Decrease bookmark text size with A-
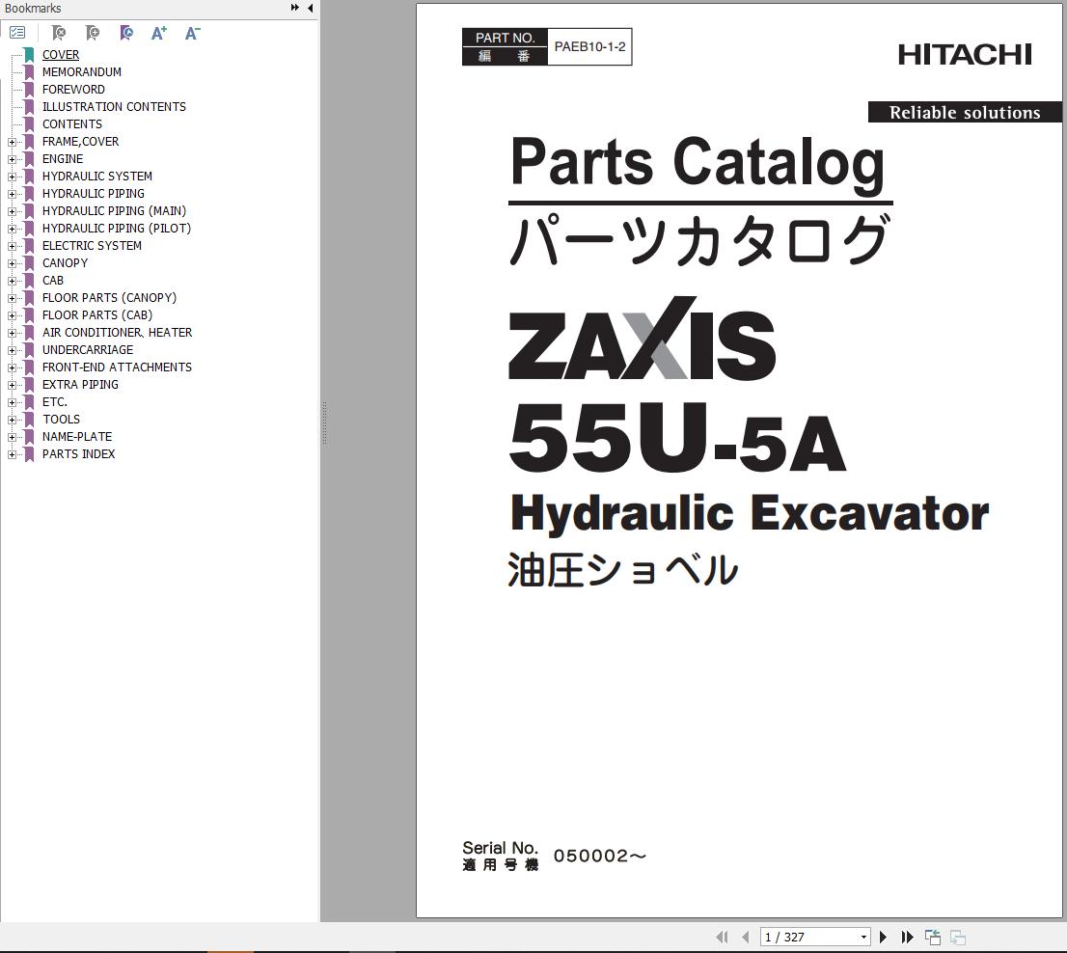The width and height of the screenshot is (1067, 953). 192,33
